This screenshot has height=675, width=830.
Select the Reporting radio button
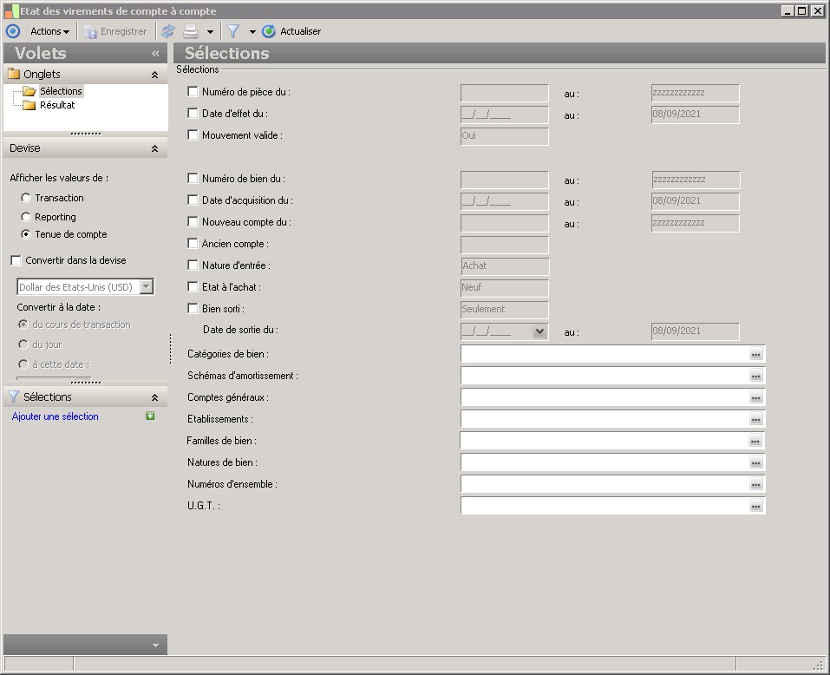26,217
